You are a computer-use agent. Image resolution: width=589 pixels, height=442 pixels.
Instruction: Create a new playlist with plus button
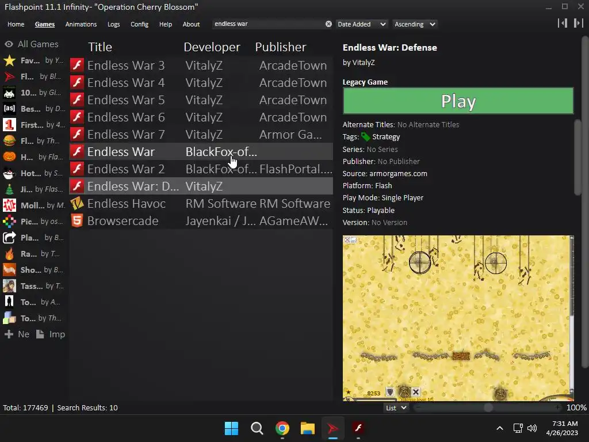pos(17,334)
